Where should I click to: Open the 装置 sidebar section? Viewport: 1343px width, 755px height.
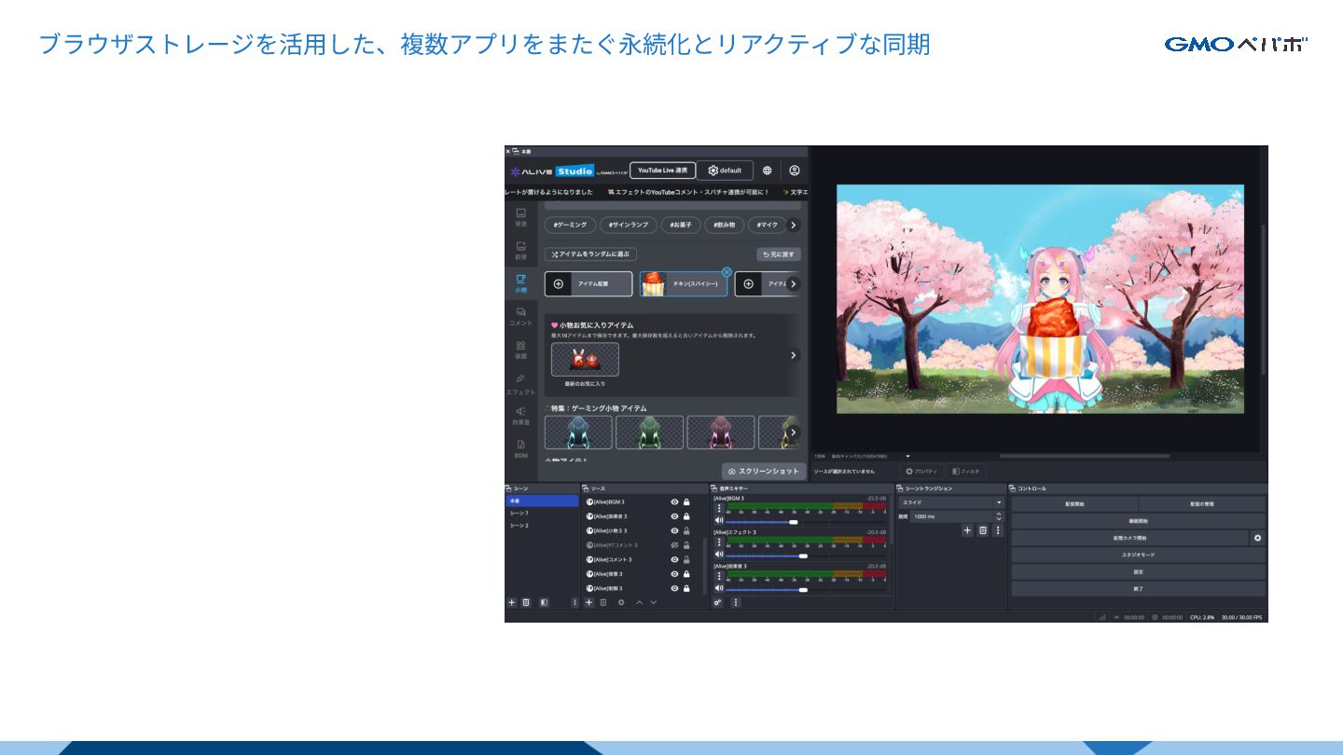point(520,350)
